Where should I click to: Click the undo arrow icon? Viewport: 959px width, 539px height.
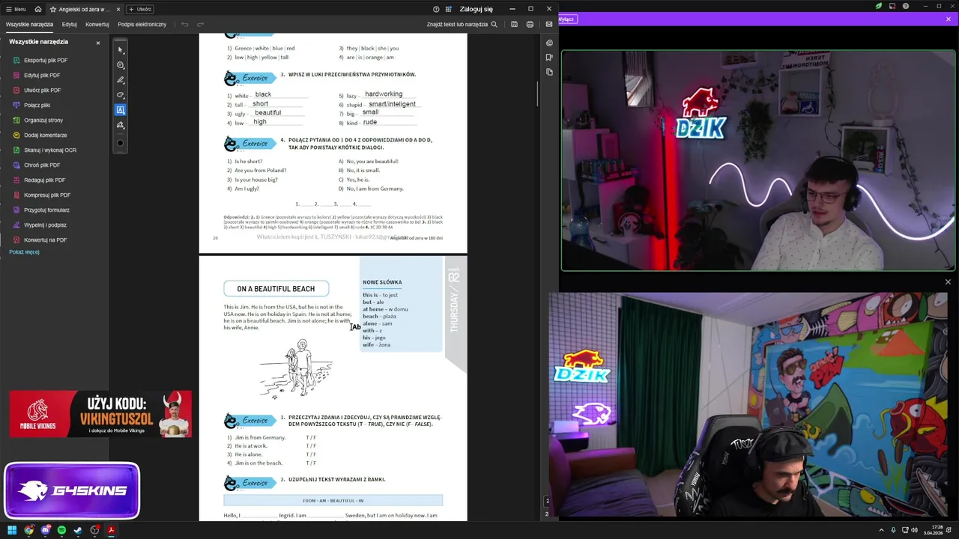(x=185, y=24)
